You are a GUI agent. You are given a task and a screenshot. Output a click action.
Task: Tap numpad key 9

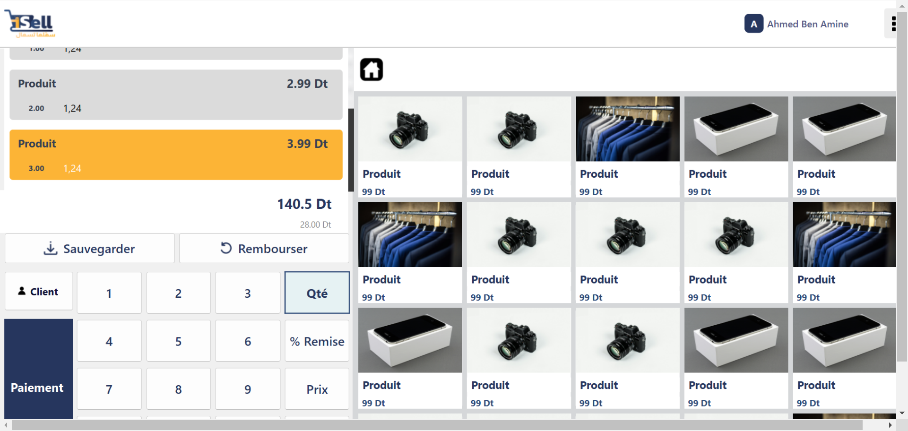click(x=248, y=389)
